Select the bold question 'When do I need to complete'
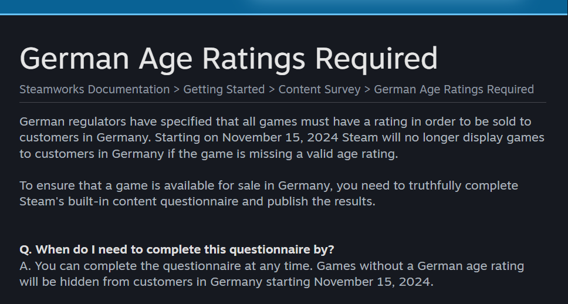The width and height of the screenshot is (568, 304). click(x=177, y=249)
